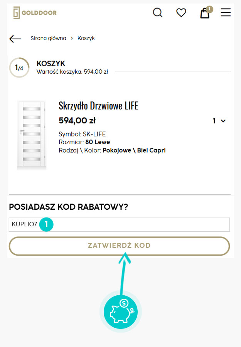Click the white door product thumbnail
This screenshot has height=347, width=241.
(x=32, y=135)
